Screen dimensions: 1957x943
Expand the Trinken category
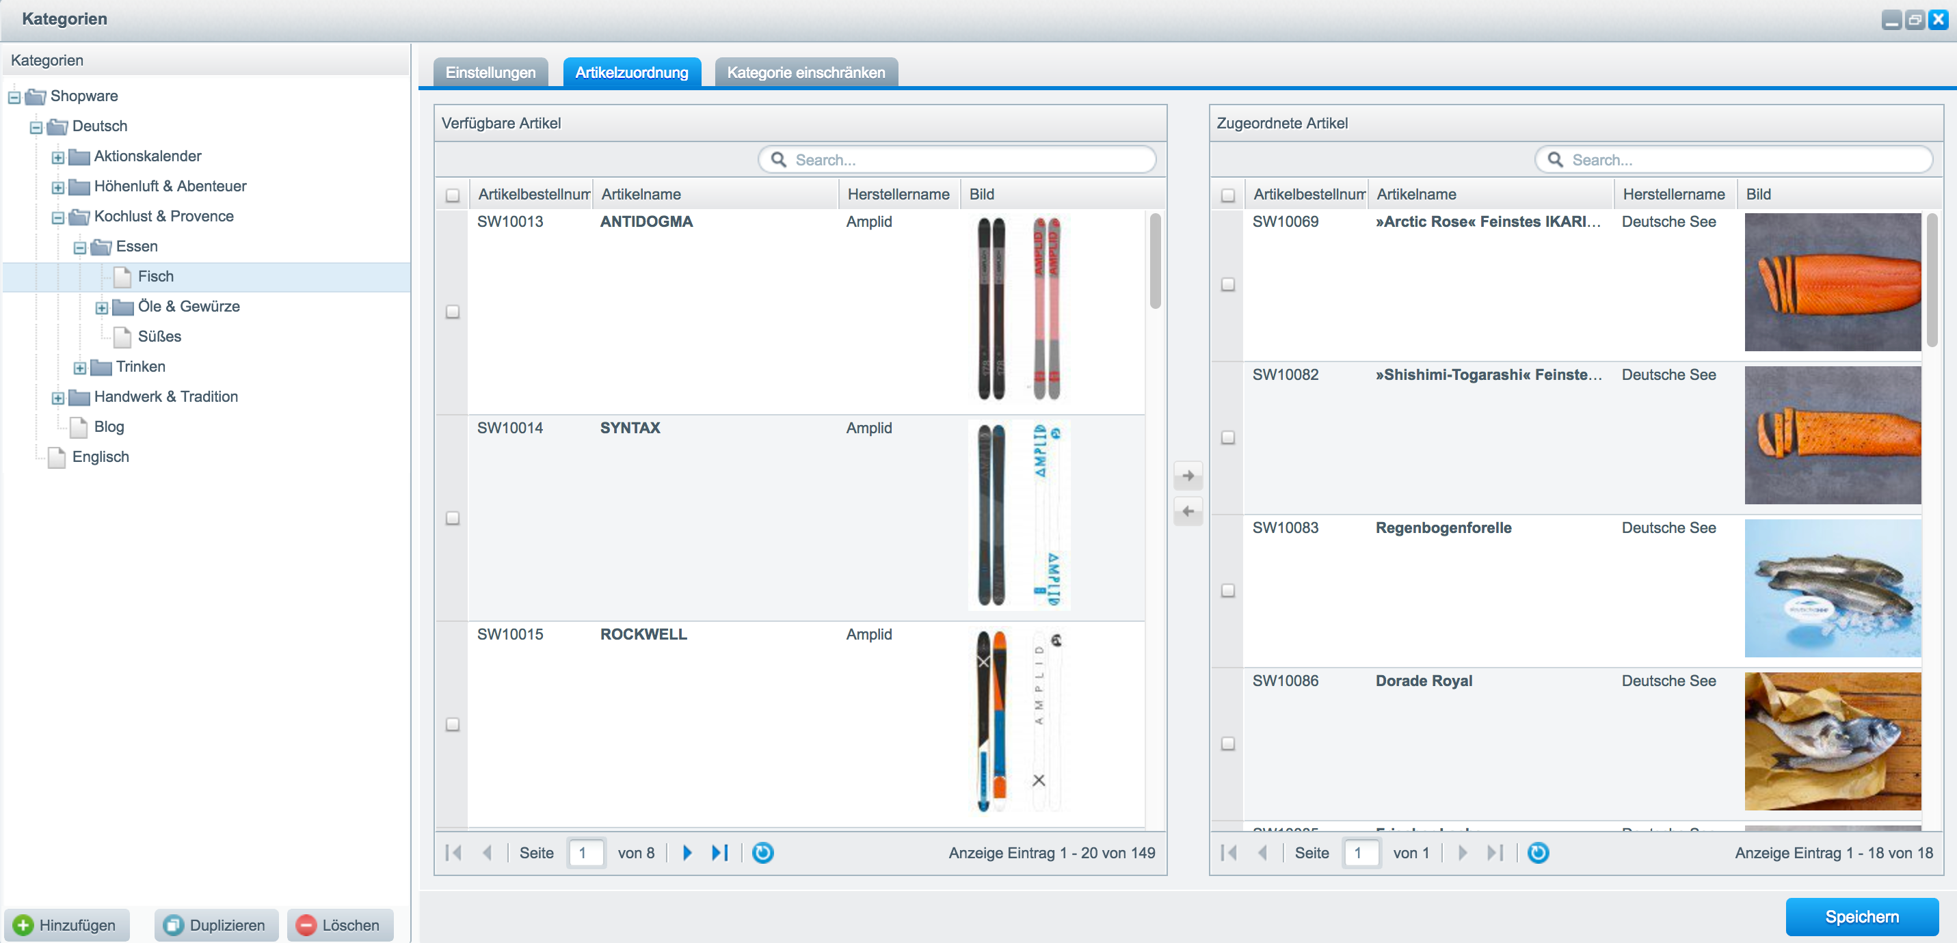tap(80, 368)
